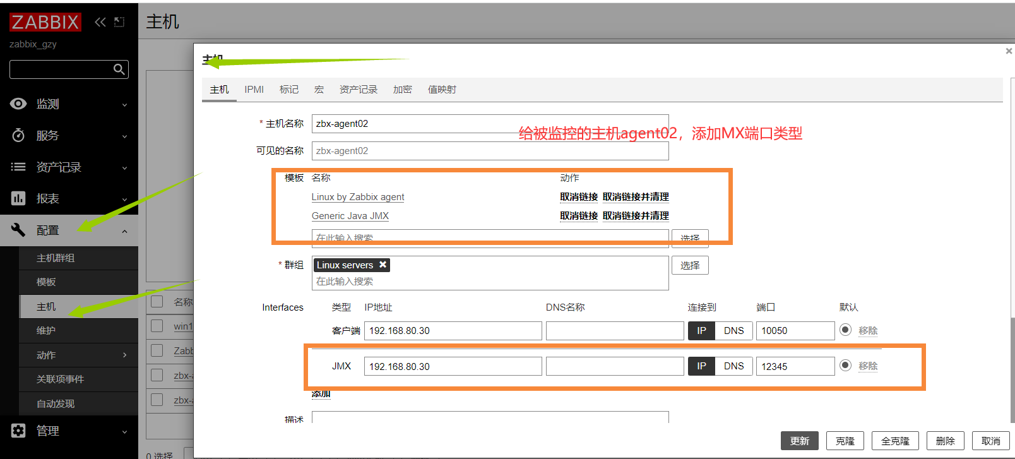Click the 全克隆 button
Viewport: 1015px width, 459px height.
895,441
